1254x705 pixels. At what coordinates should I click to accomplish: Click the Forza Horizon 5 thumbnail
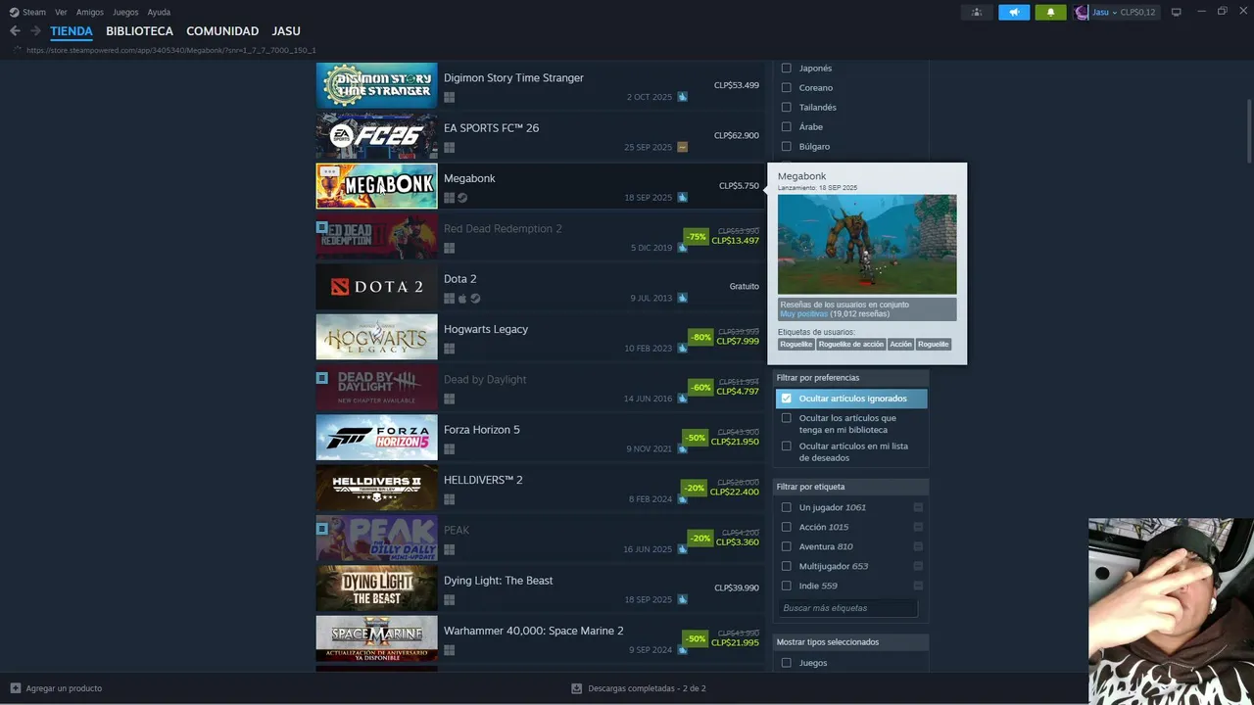coord(376,438)
